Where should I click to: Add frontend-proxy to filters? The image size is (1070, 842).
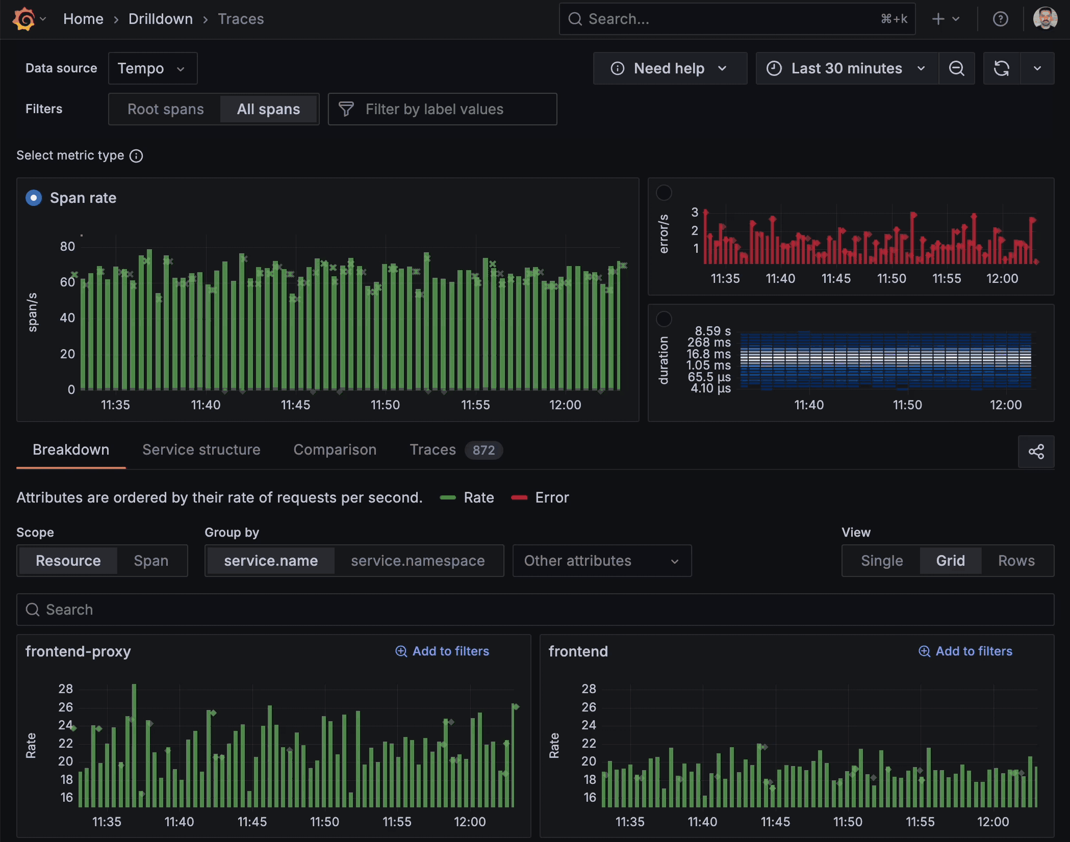tap(442, 651)
